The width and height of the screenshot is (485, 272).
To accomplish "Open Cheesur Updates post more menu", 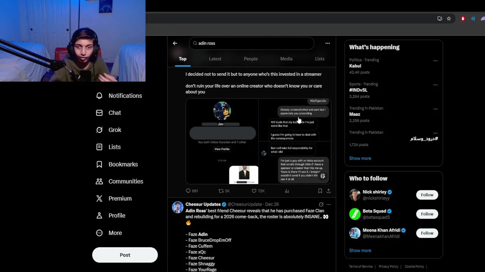I will point(329,204).
